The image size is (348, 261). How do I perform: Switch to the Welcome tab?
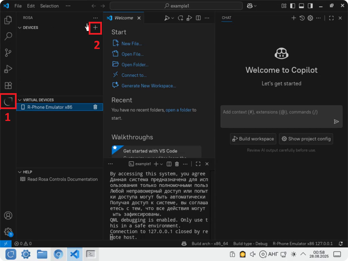[124, 18]
